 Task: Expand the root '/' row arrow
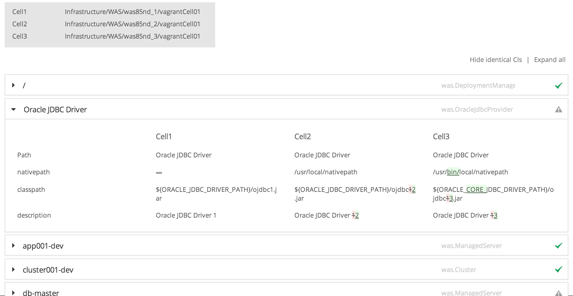[x=13, y=85]
